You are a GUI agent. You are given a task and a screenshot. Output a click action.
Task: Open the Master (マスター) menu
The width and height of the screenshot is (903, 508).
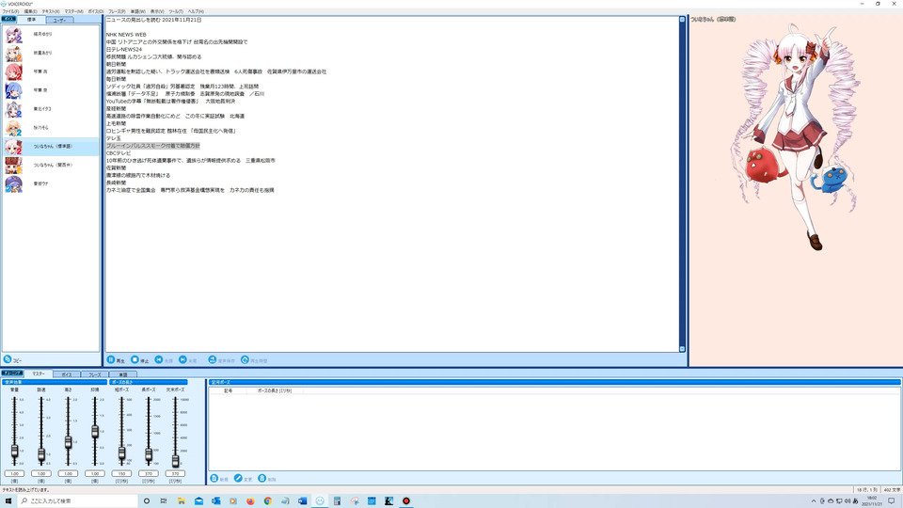[73, 11]
